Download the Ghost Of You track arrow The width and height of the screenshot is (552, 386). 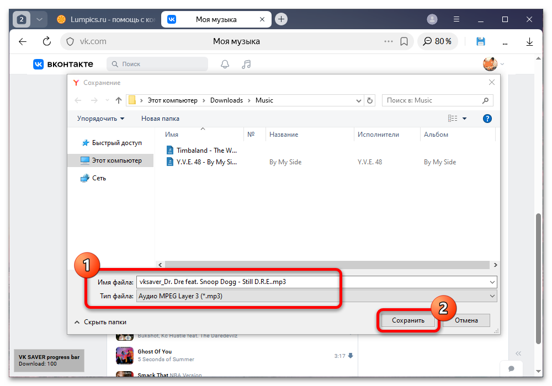click(x=351, y=356)
